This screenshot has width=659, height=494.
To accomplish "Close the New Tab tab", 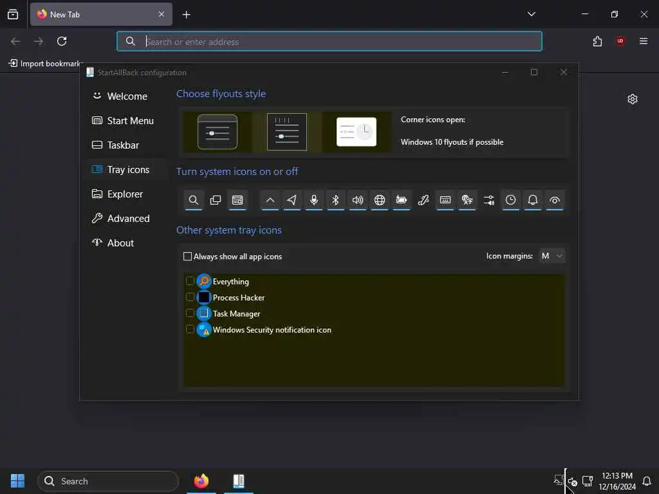I will click(x=162, y=14).
